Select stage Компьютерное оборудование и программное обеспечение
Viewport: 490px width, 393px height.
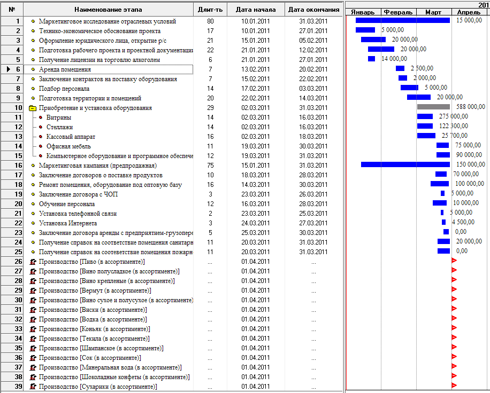120,156
